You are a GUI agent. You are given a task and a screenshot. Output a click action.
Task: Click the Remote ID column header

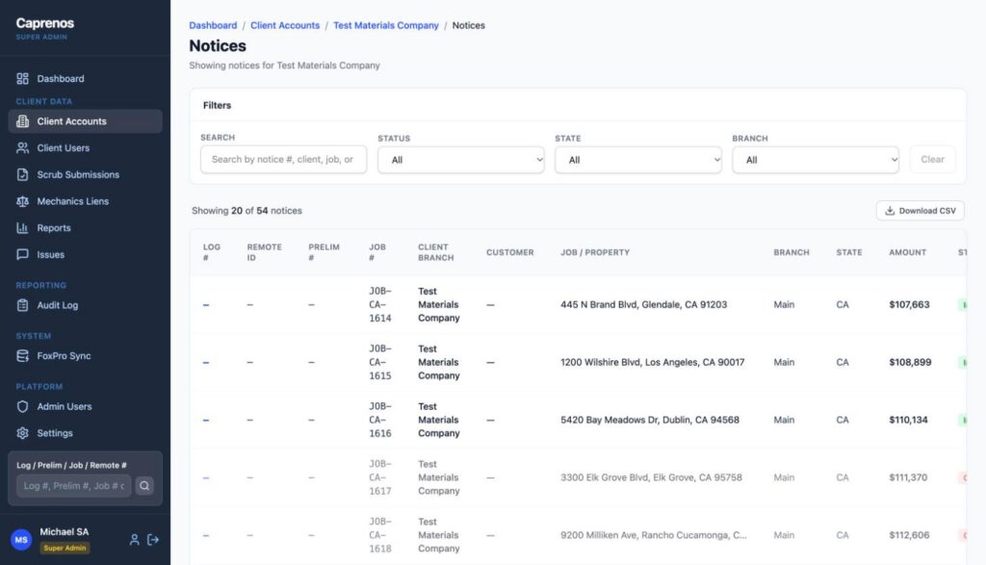(x=264, y=252)
